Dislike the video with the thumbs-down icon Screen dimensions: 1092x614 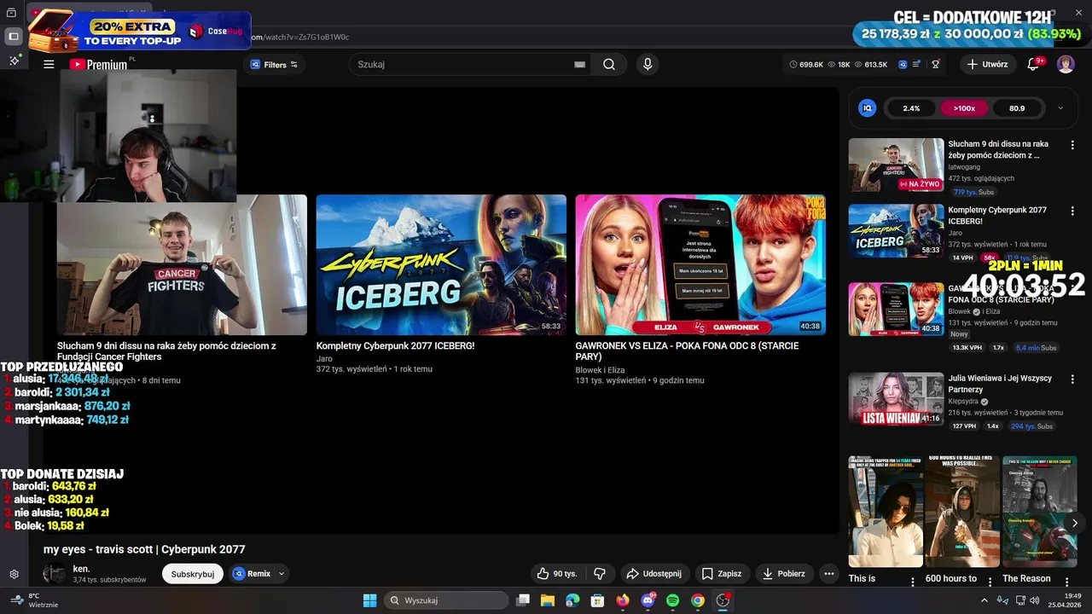pyautogui.click(x=599, y=574)
